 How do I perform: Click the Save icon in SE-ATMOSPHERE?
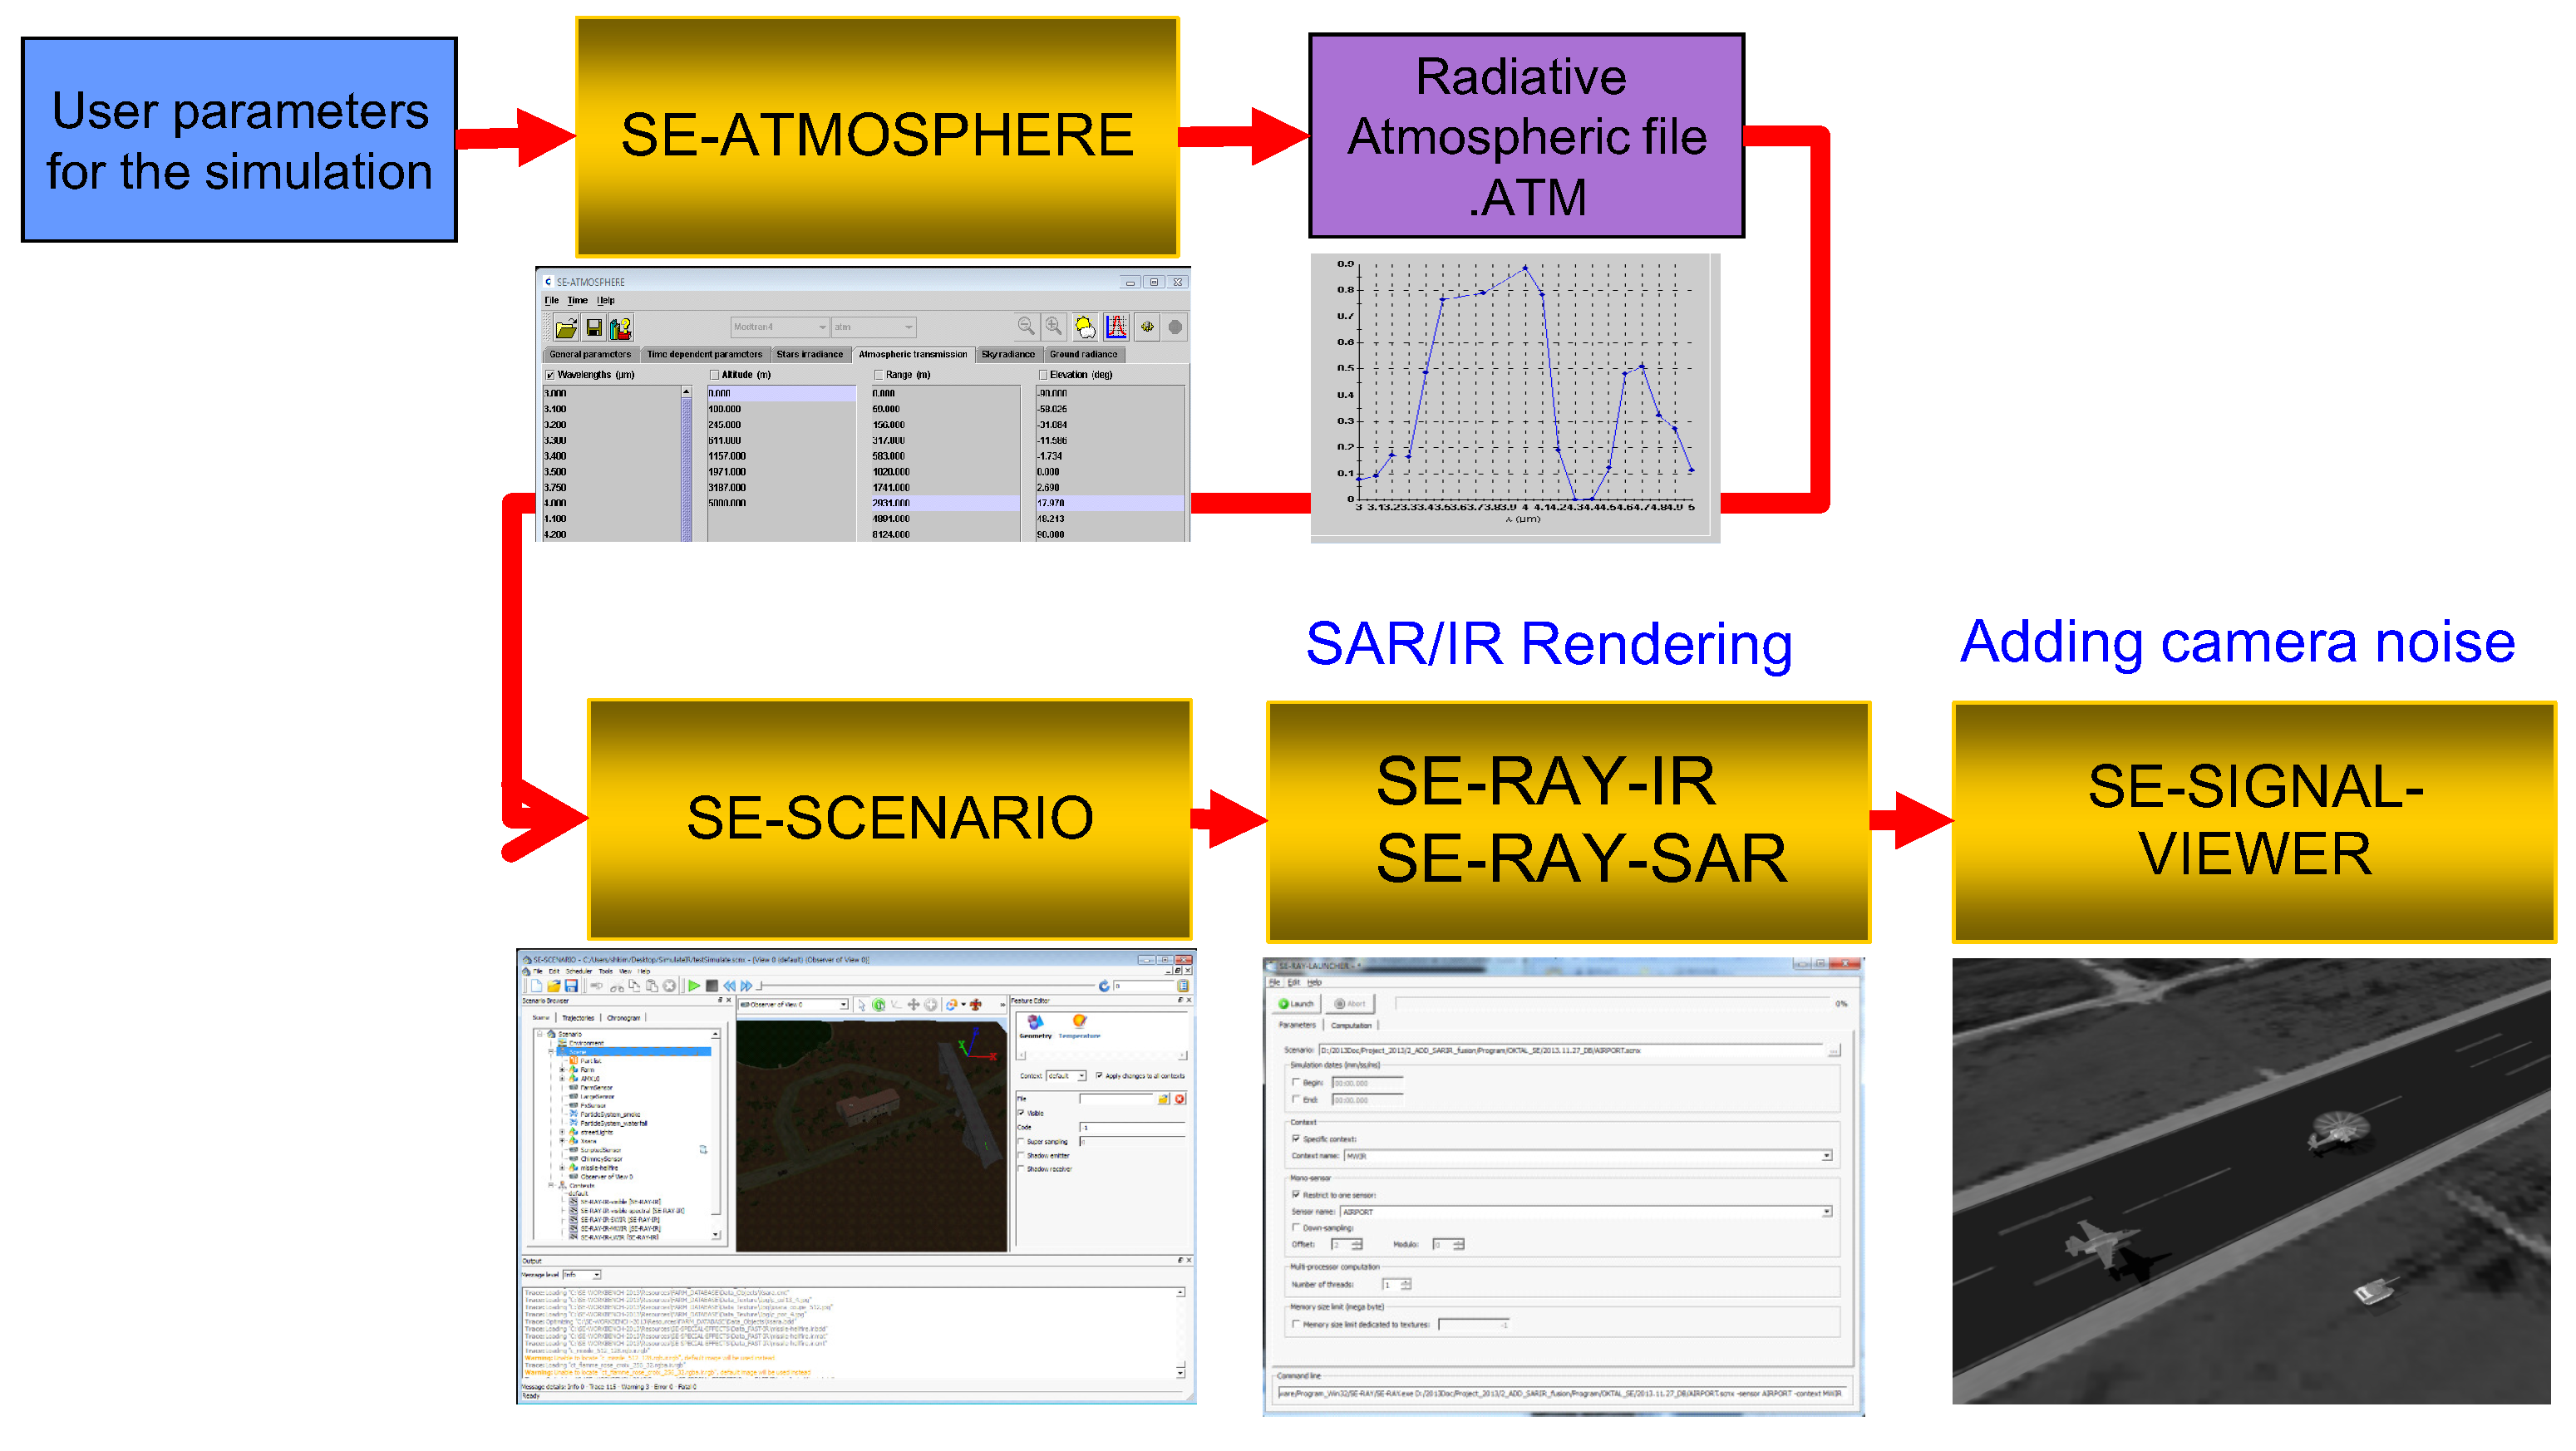click(x=594, y=328)
